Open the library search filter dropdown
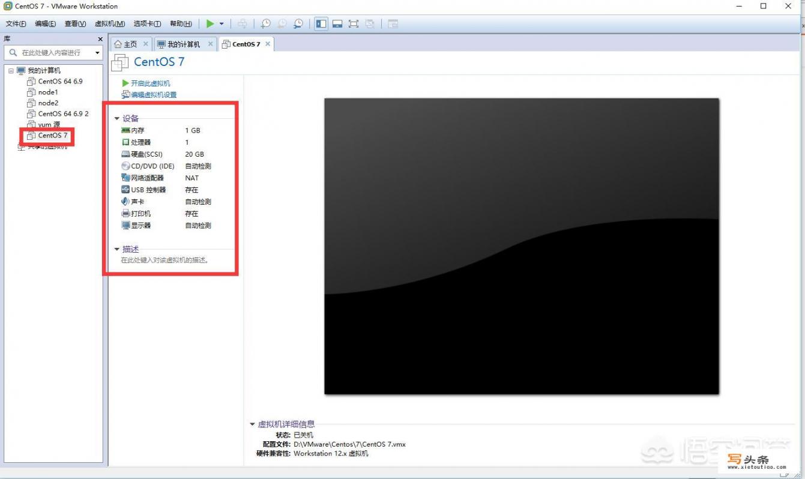The height and width of the screenshot is (479, 805). coord(97,53)
